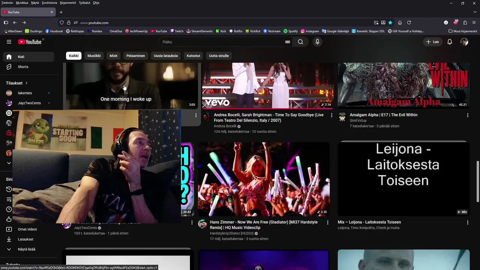
Task: Go to the YouTube logo home link
Action: click(x=30, y=42)
